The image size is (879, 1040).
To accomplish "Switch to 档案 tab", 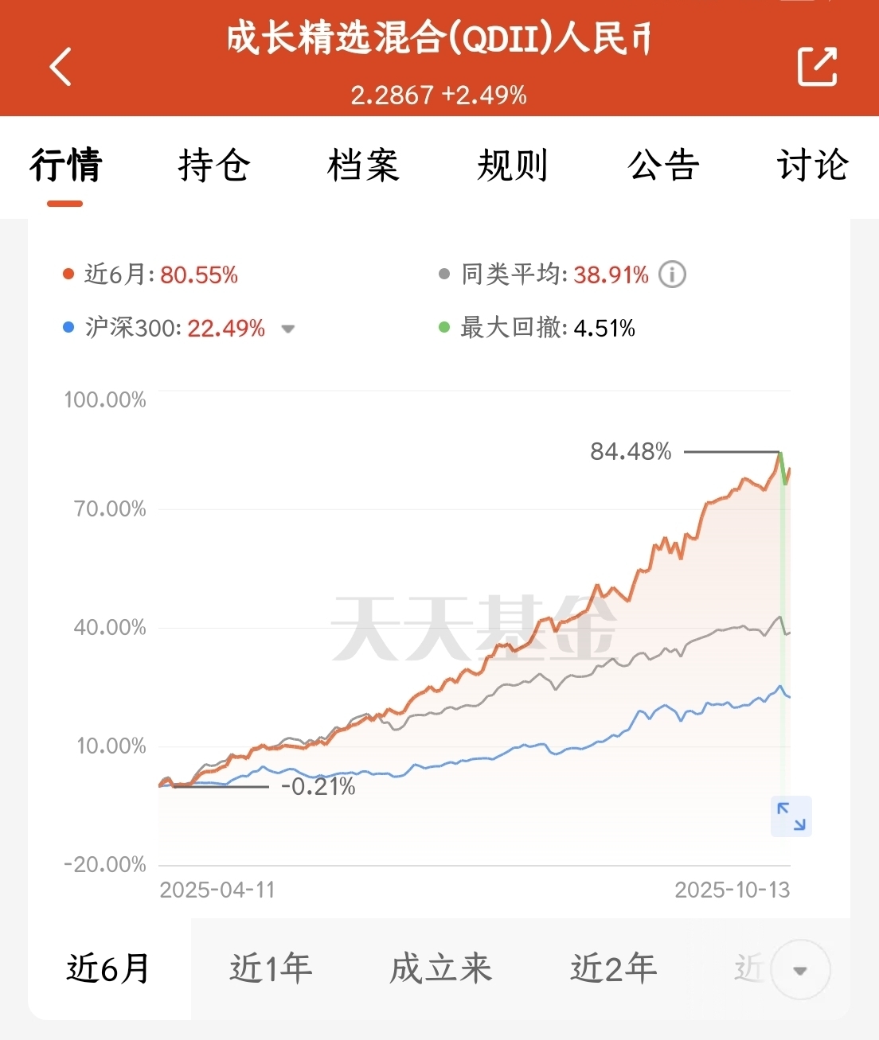I will click(363, 166).
